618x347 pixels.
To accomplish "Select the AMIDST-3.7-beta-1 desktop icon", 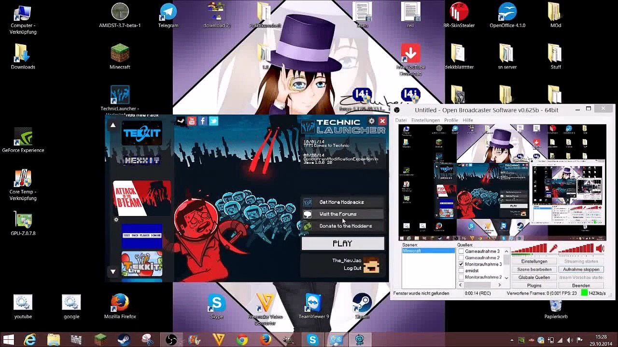I will point(120,15).
